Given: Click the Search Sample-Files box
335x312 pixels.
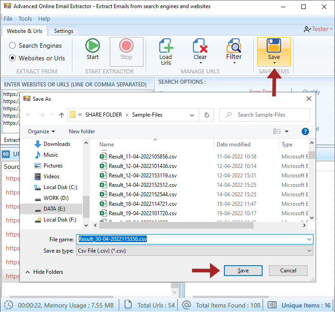Looking at the screenshot, I should click(x=265, y=115).
